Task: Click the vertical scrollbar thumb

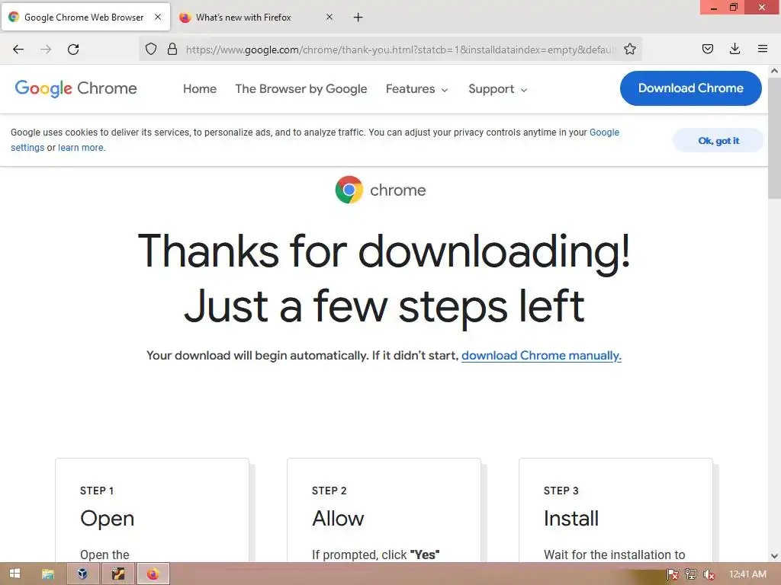Action: click(x=774, y=137)
